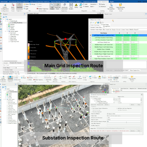Click Main Direction icon in lower window ribbon
The height and width of the screenshot is (147, 147).
point(55,78)
